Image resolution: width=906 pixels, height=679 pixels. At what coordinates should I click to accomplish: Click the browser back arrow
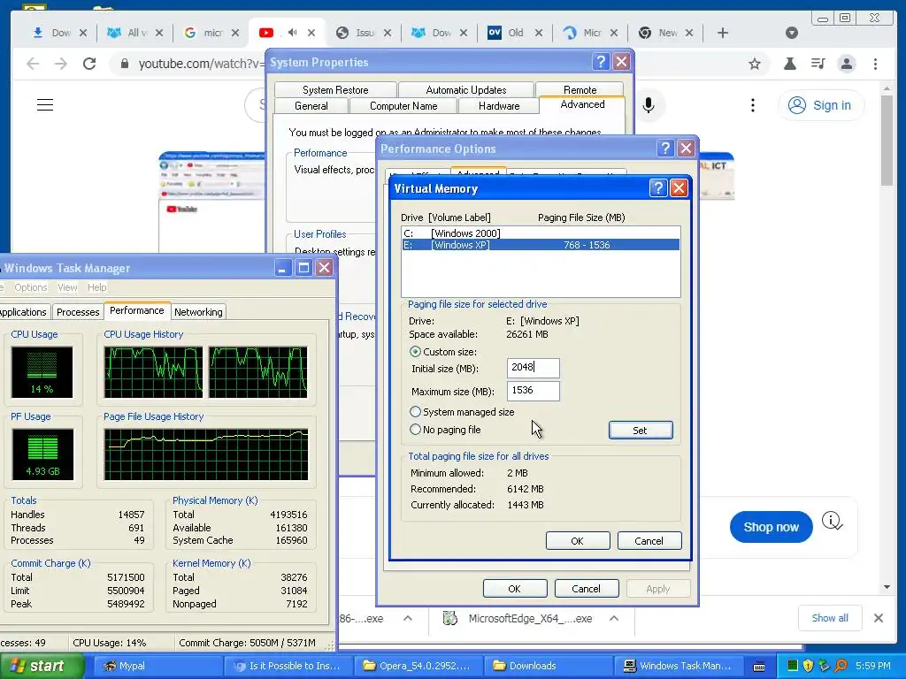33,64
